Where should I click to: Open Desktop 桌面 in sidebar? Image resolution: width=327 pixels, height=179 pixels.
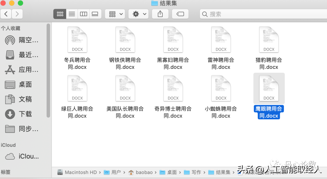tap(19, 85)
